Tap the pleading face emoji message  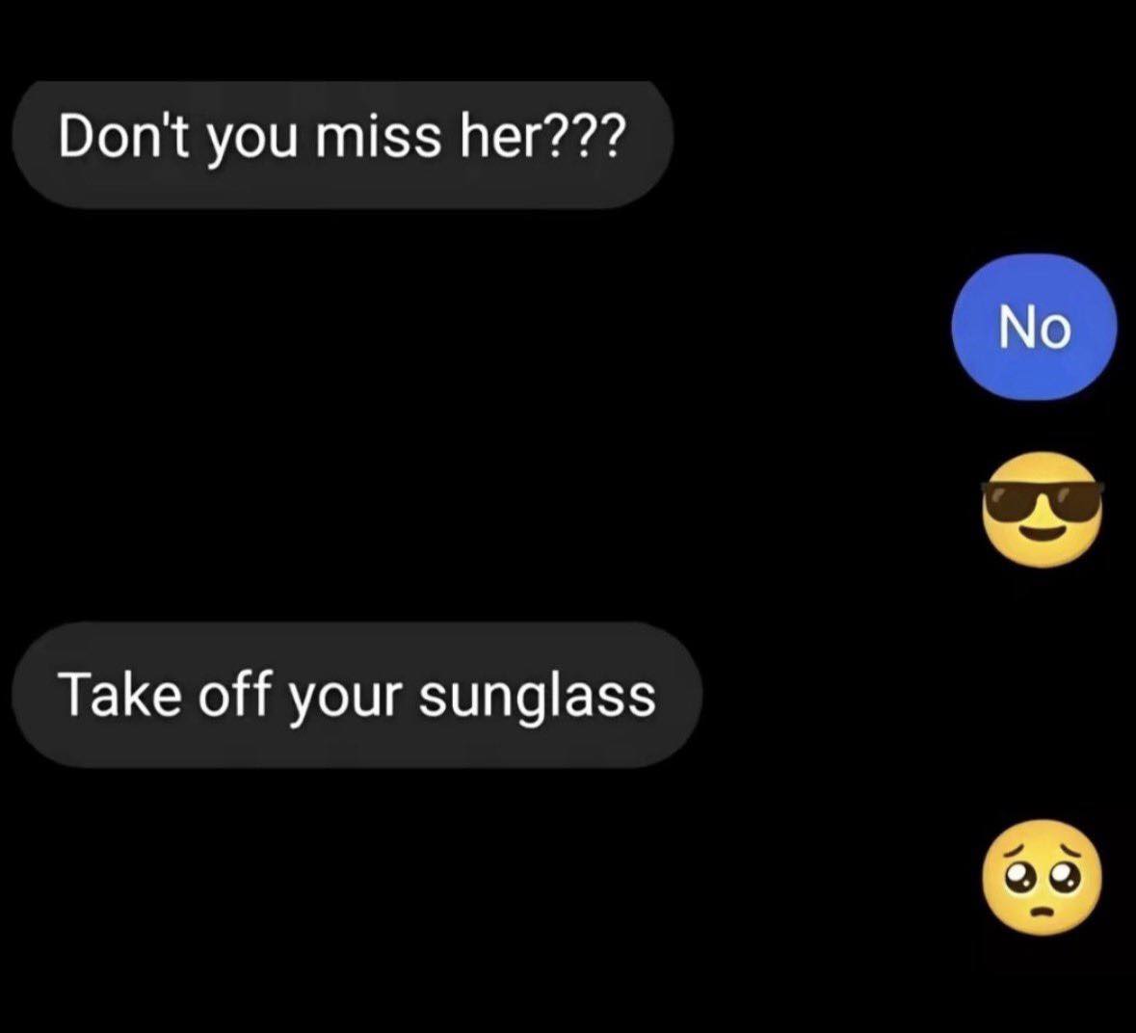coord(1042,877)
